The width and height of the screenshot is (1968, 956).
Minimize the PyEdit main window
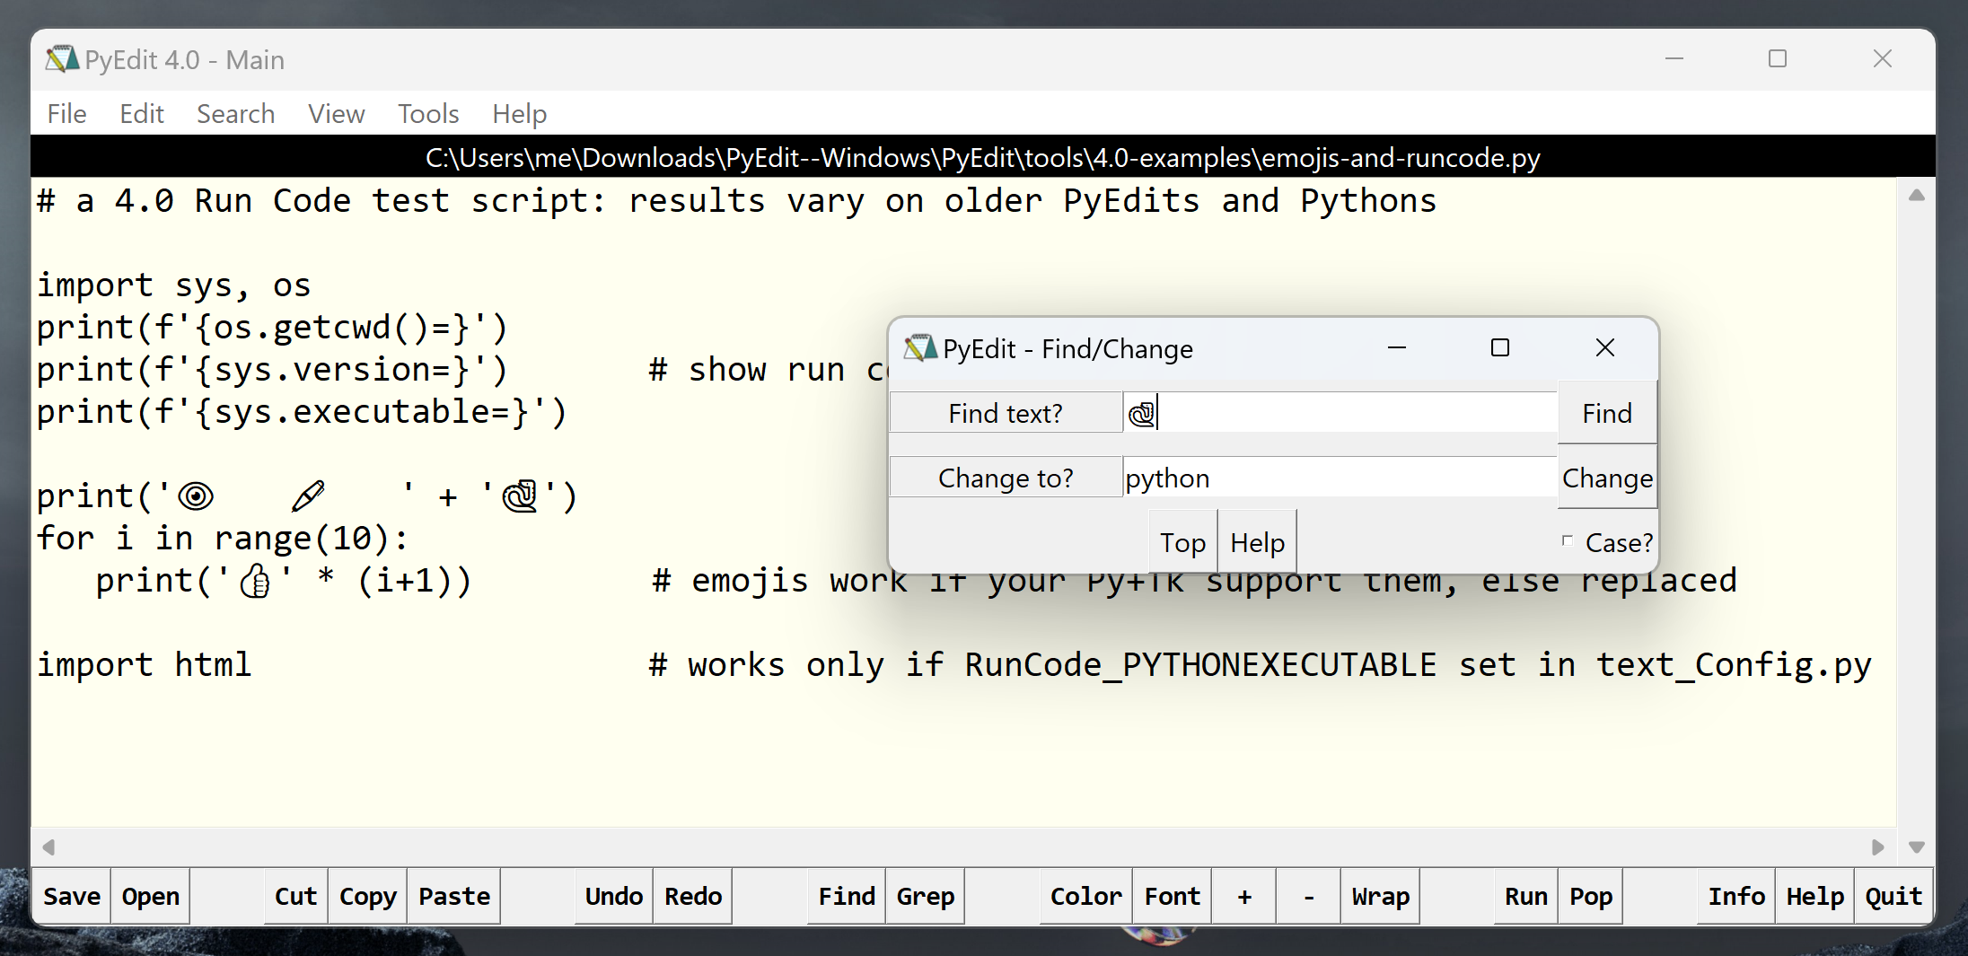(x=1674, y=58)
